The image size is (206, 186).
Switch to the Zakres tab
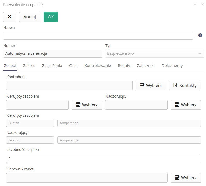coord(29,66)
